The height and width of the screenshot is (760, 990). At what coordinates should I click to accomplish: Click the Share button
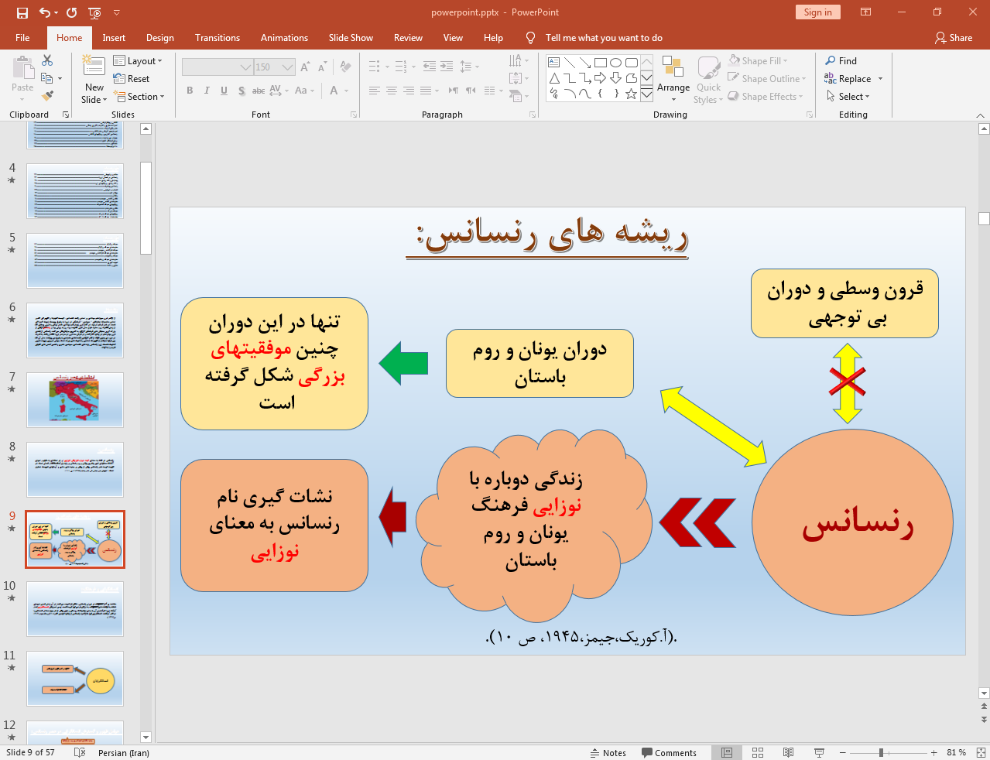(953, 38)
